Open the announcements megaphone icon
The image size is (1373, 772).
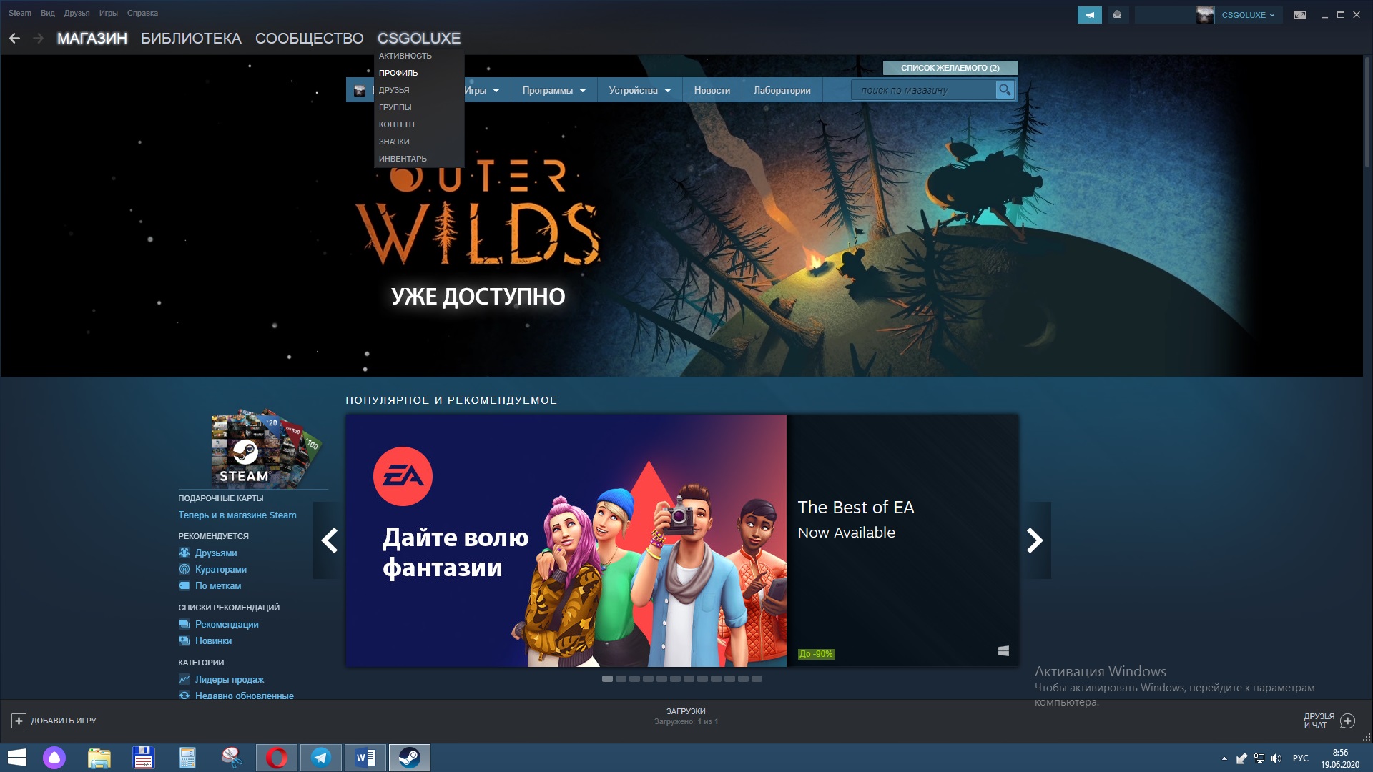(1089, 15)
